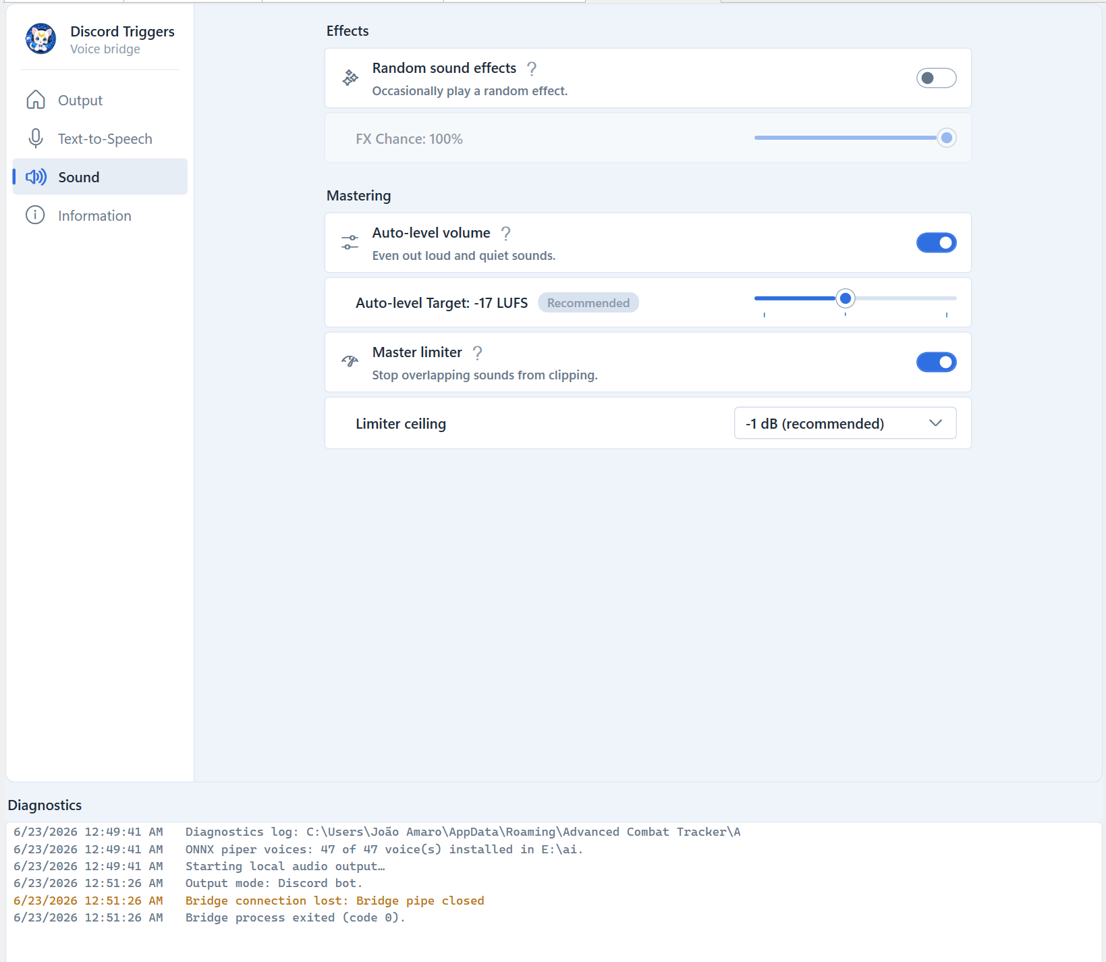Select the Sound page label
This screenshot has width=1106, height=962.
pyautogui.click(x=79, y=177)
